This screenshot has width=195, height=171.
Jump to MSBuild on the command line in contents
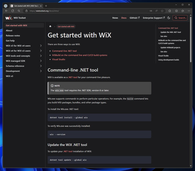point(172,42)
